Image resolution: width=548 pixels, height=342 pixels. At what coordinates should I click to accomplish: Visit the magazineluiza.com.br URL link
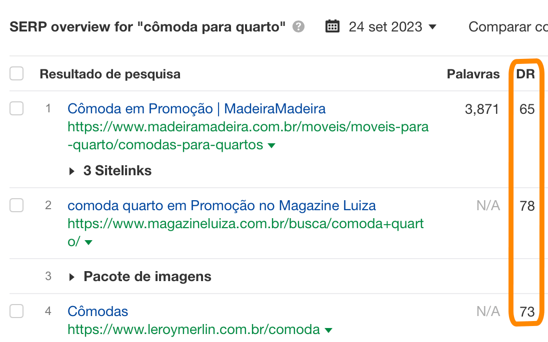pos(245,224)
